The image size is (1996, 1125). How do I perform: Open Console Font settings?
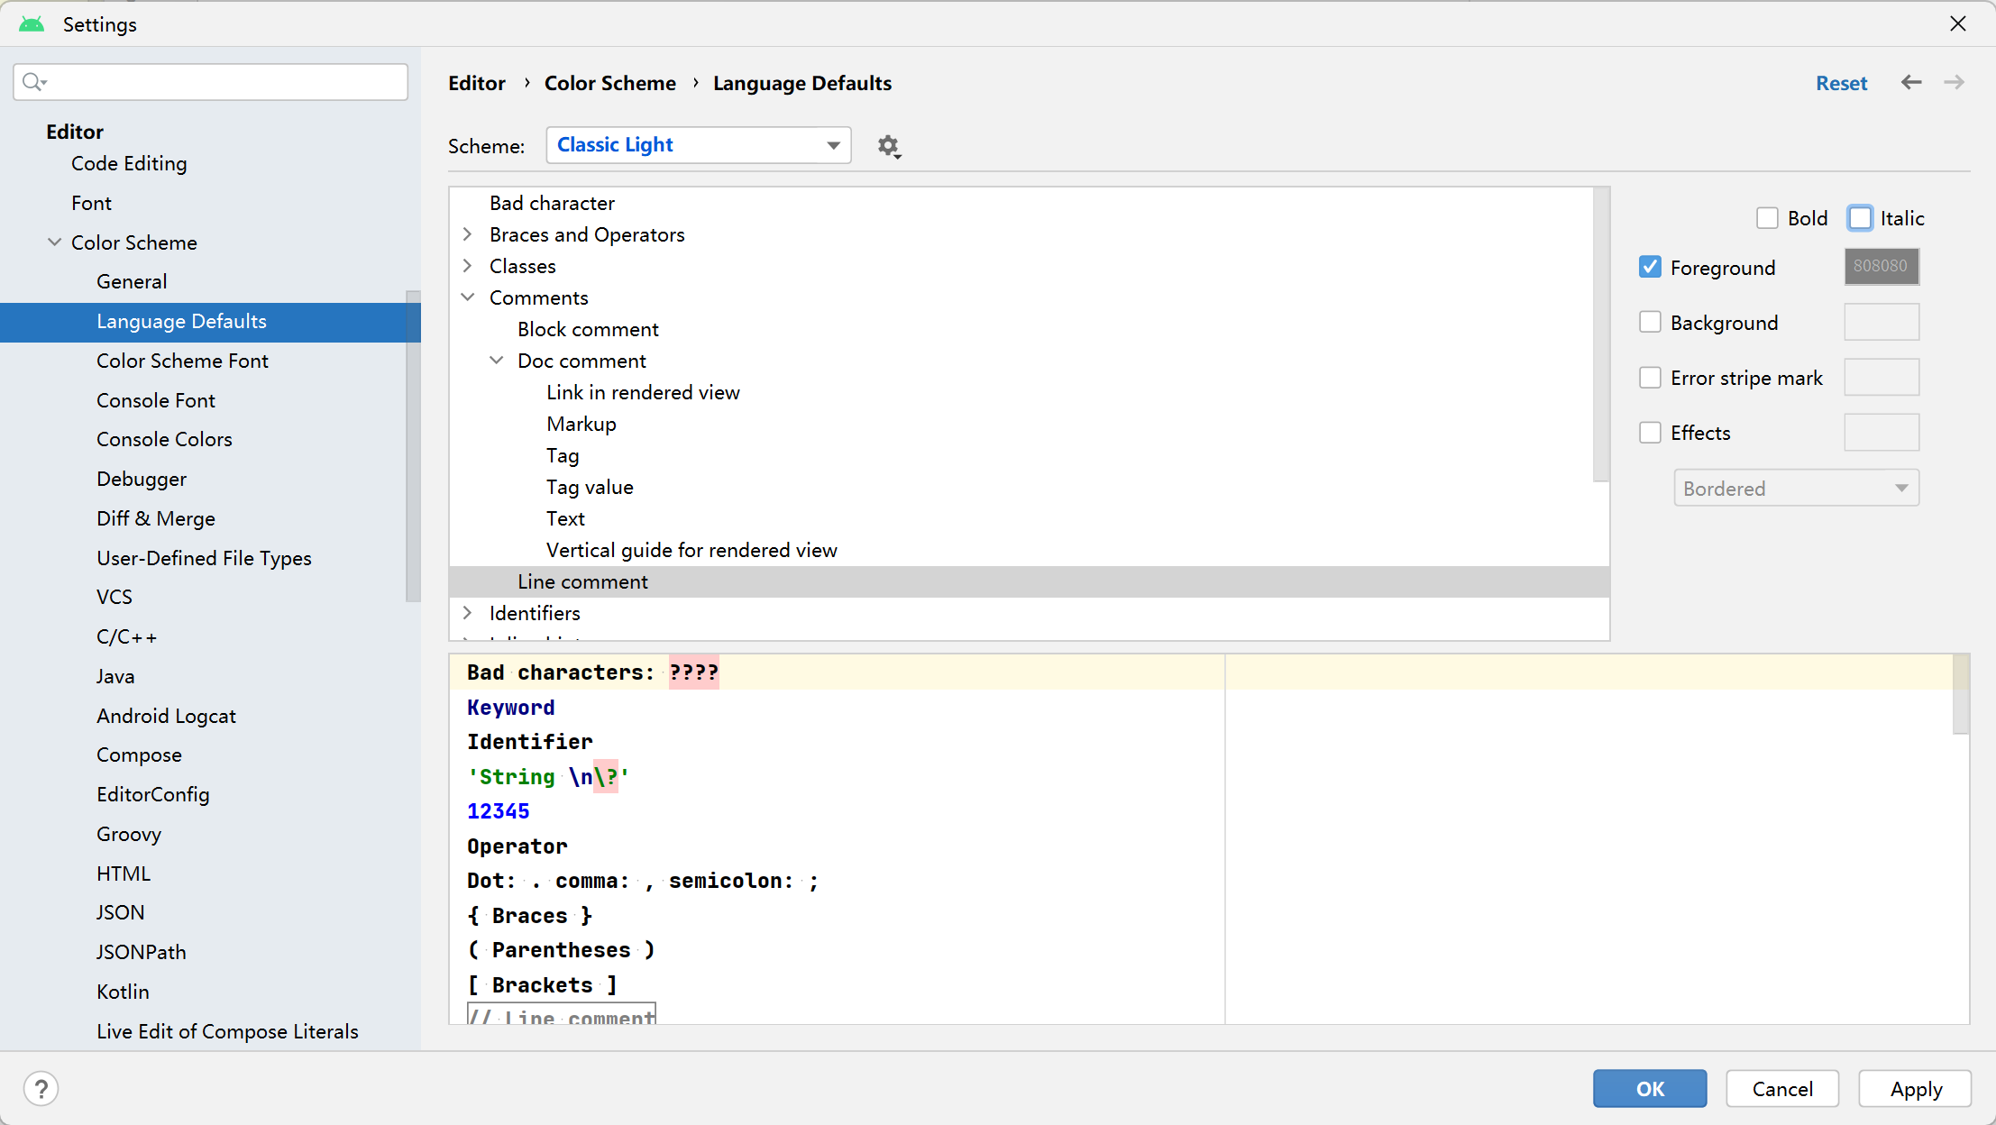(156, 400)
